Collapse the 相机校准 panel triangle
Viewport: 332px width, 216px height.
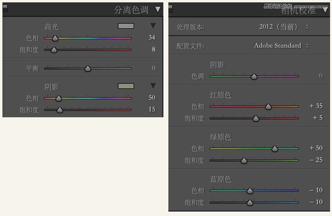coord(325,10)
